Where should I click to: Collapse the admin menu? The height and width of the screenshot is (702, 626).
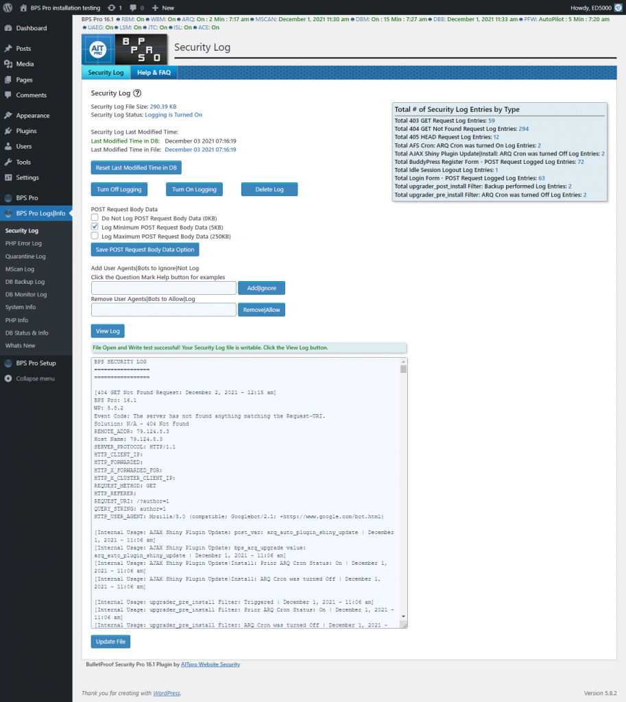click(x=31, y=378)
